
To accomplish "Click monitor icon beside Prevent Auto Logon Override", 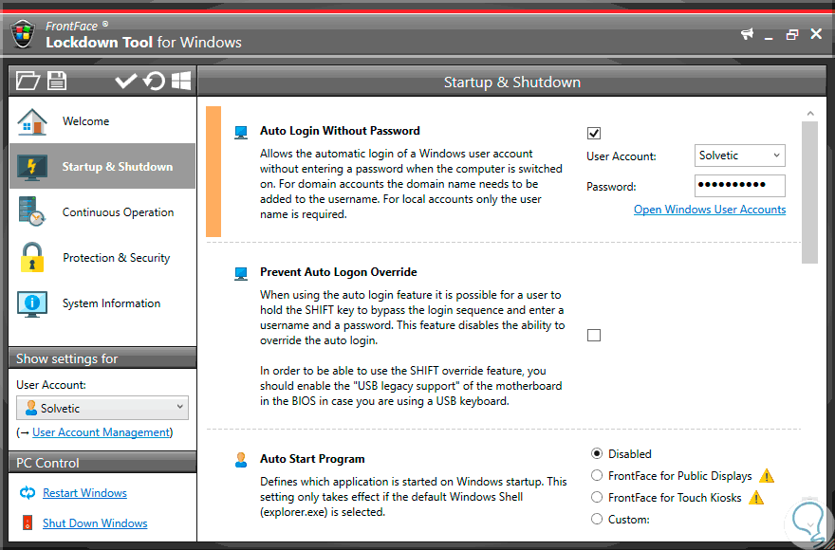I will (x=241, y=274).
